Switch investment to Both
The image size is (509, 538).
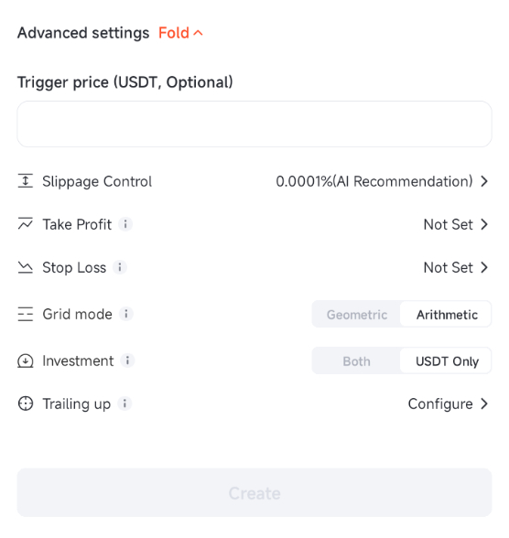(x=357, y=360)
